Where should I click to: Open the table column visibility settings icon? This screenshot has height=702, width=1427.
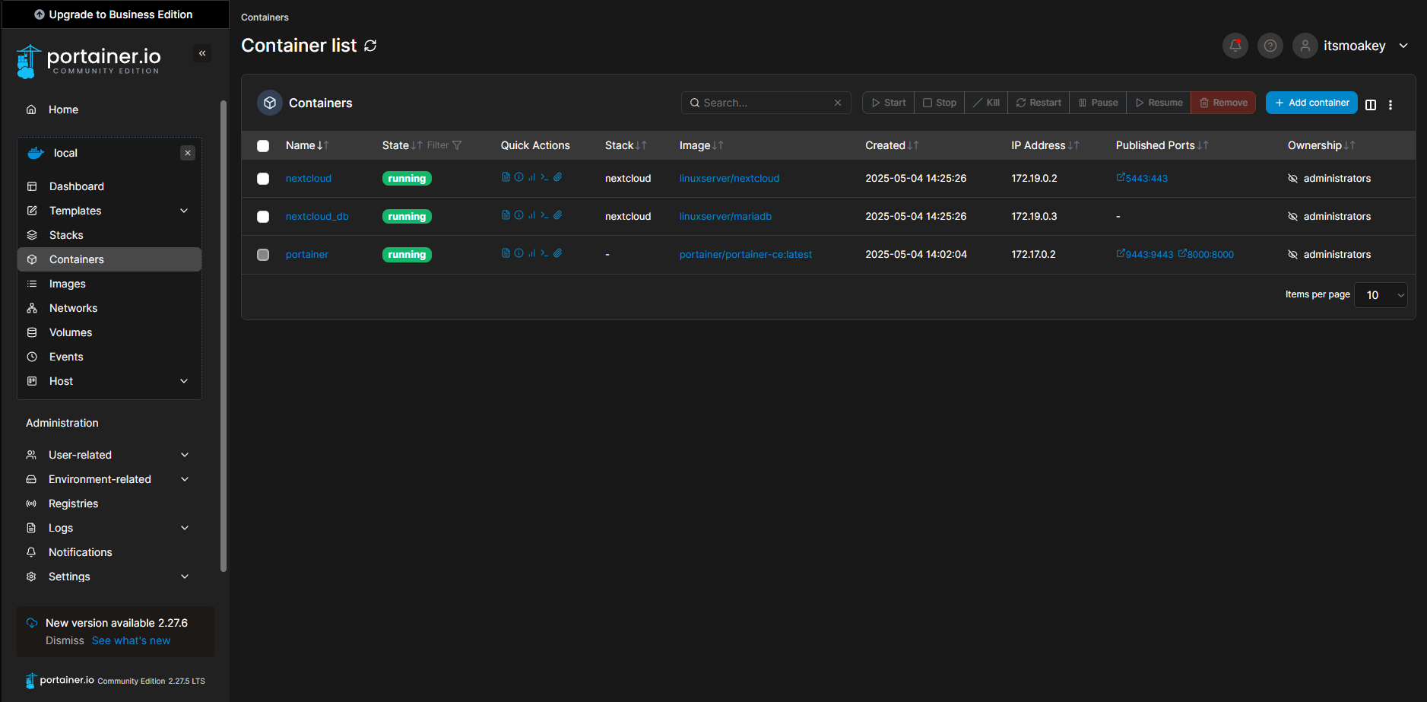click(1371, 105)
